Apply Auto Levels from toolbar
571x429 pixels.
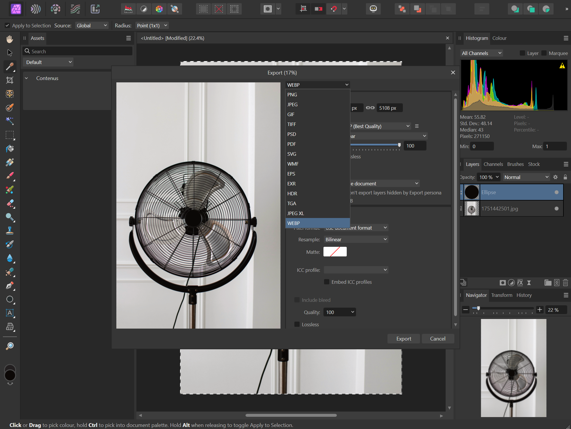(128, 9)
